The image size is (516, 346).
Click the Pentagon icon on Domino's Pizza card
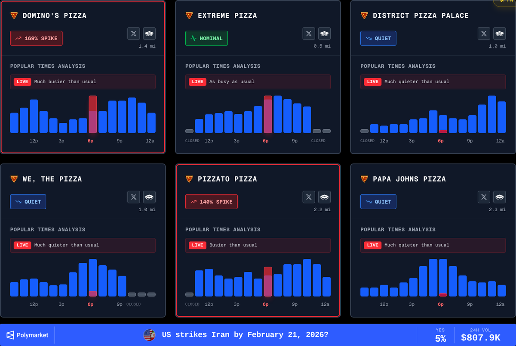[150, 33]
